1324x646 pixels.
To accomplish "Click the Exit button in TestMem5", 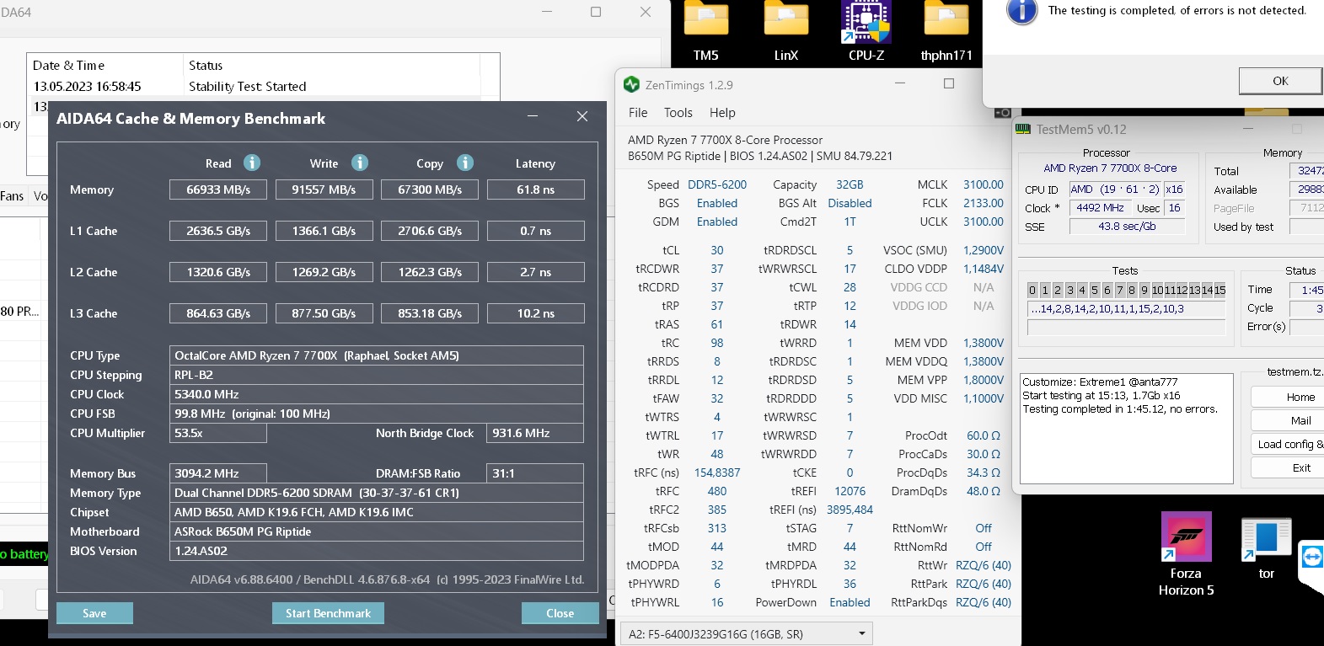I will click(1288, 467).
